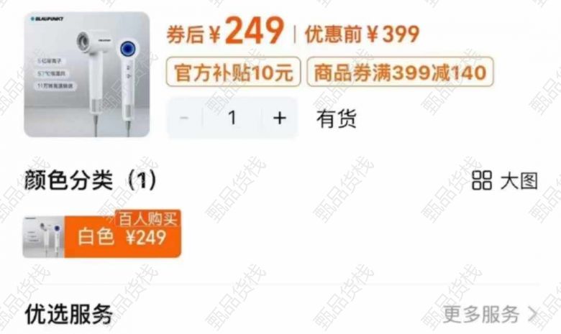Click the blue ring on the hair dryer
The width and height of the screenshot is (561, 334).
[127, 48]
